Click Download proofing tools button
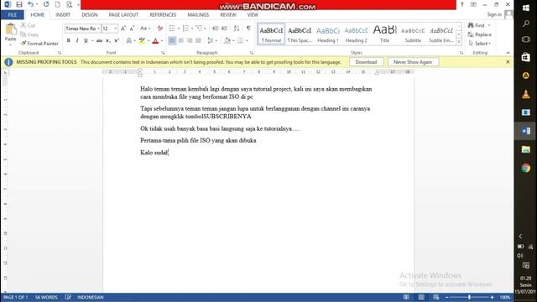 coord(366,62)
